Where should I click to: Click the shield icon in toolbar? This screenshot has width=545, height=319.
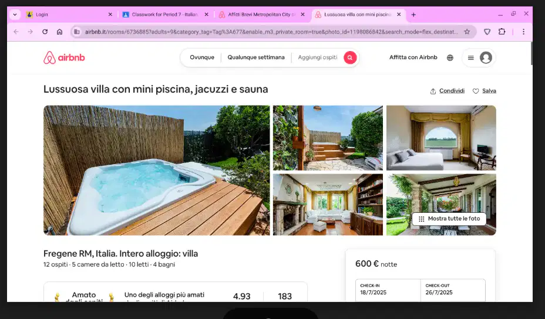click(x=487, y=32)
